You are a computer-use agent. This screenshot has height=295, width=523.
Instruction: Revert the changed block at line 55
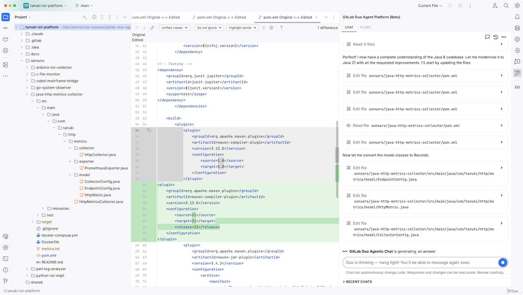click(149, 130)
